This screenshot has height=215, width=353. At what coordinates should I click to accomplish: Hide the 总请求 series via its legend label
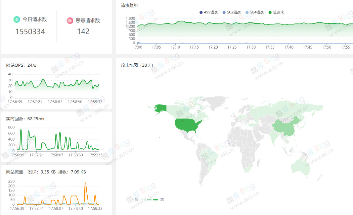(x=278, y=12)
